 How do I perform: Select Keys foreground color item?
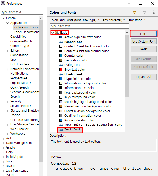point(80,97)
